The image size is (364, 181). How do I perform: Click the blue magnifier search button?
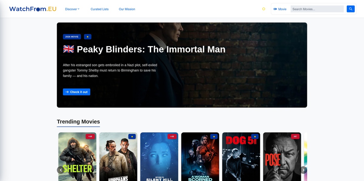[x=351, y=9]
